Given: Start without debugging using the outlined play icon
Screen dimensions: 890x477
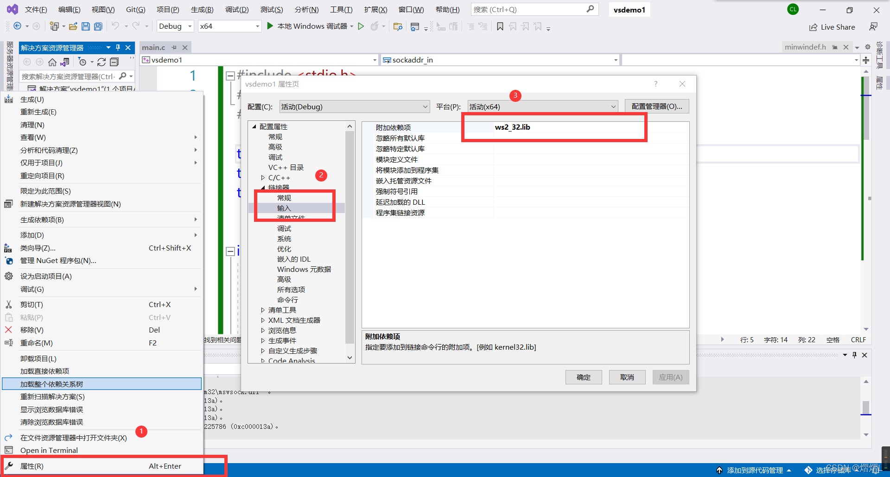Looking at the screenshot, I should (x=361, y=26).
